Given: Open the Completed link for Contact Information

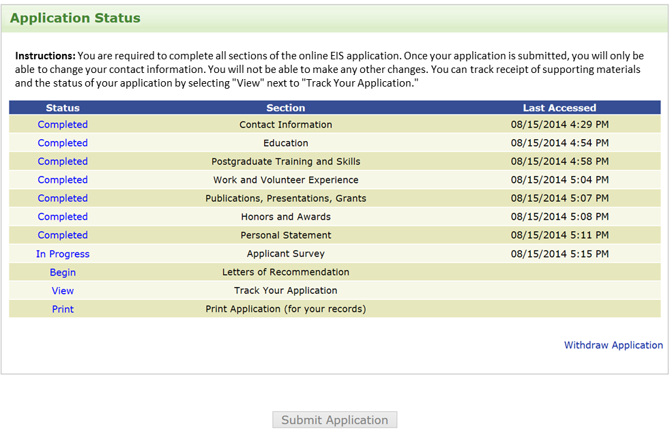Looking at the screenshot, I should [63, 125].
